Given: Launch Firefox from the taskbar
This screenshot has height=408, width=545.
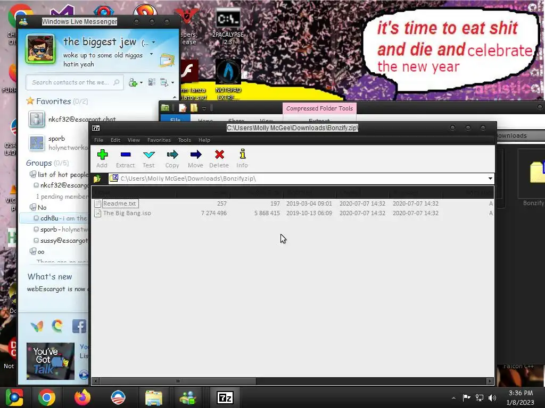Looking at the screenshot, I should pyautogui.click(x=82, y=397).
